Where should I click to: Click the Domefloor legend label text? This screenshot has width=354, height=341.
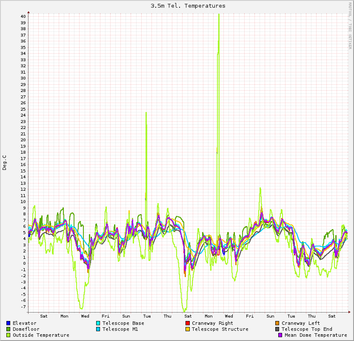coord(26,329)
